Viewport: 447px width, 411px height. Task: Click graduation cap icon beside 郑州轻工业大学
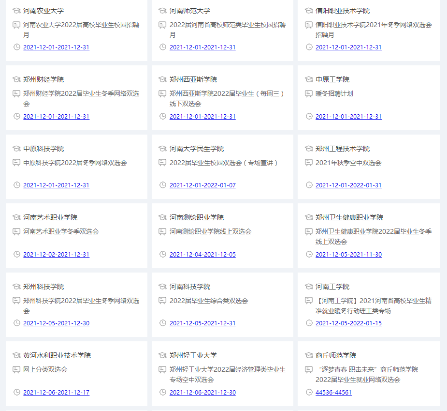(163, 355)
